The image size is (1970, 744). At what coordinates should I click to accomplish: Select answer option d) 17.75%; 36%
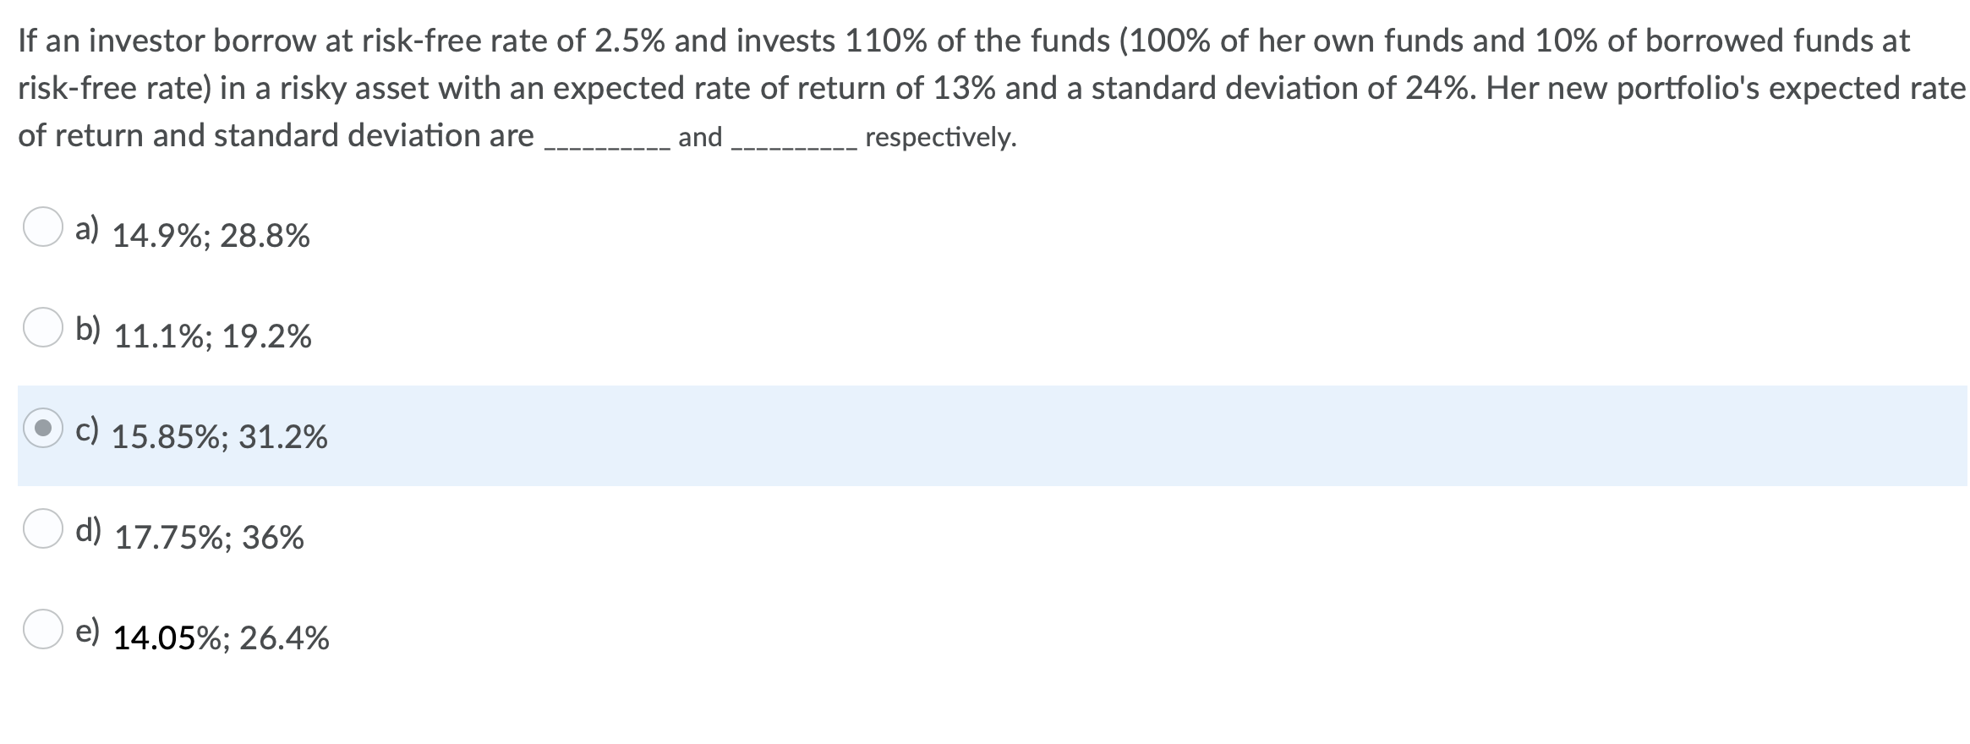[207, 536]
